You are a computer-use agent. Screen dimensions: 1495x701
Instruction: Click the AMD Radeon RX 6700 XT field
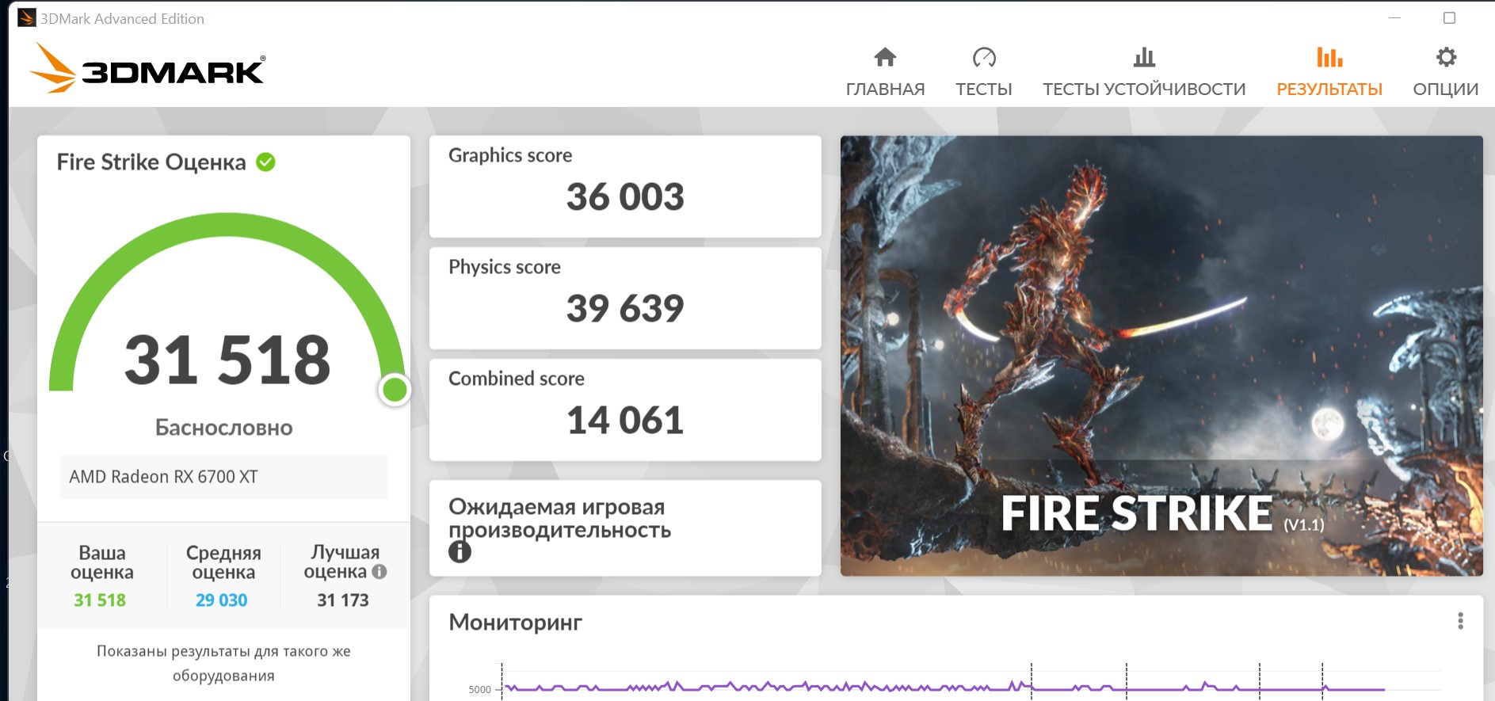click(223, 477)
